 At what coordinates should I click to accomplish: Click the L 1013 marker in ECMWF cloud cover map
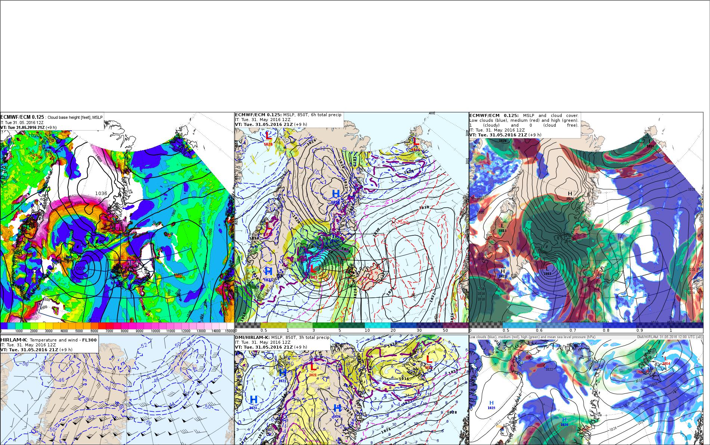click(503, 228)
